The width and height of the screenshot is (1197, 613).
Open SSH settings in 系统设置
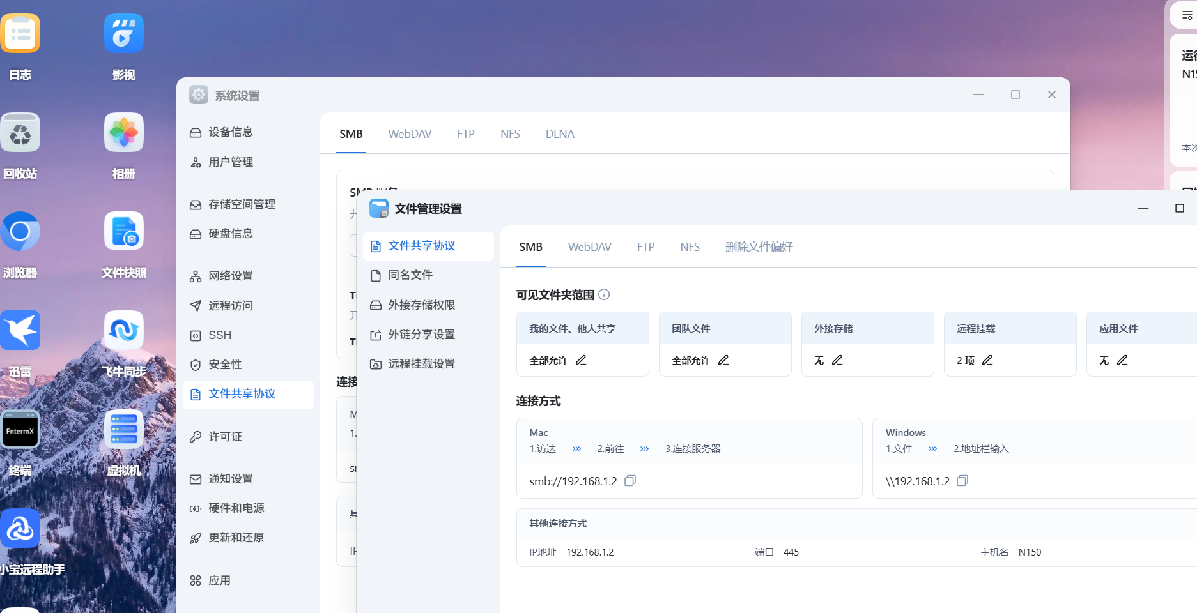[248, 335]
